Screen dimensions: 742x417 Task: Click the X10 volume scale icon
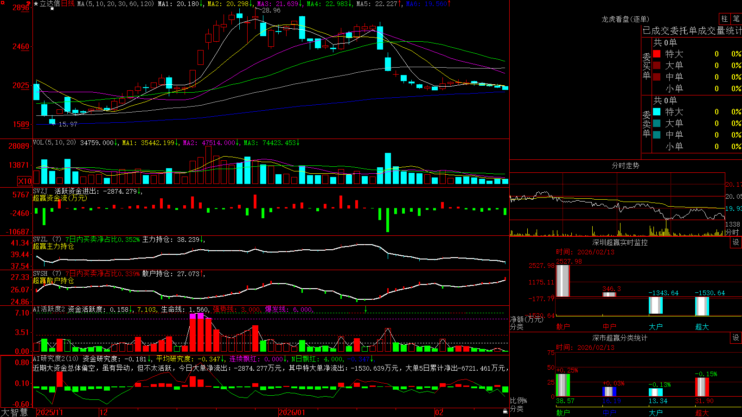(25, 181)
